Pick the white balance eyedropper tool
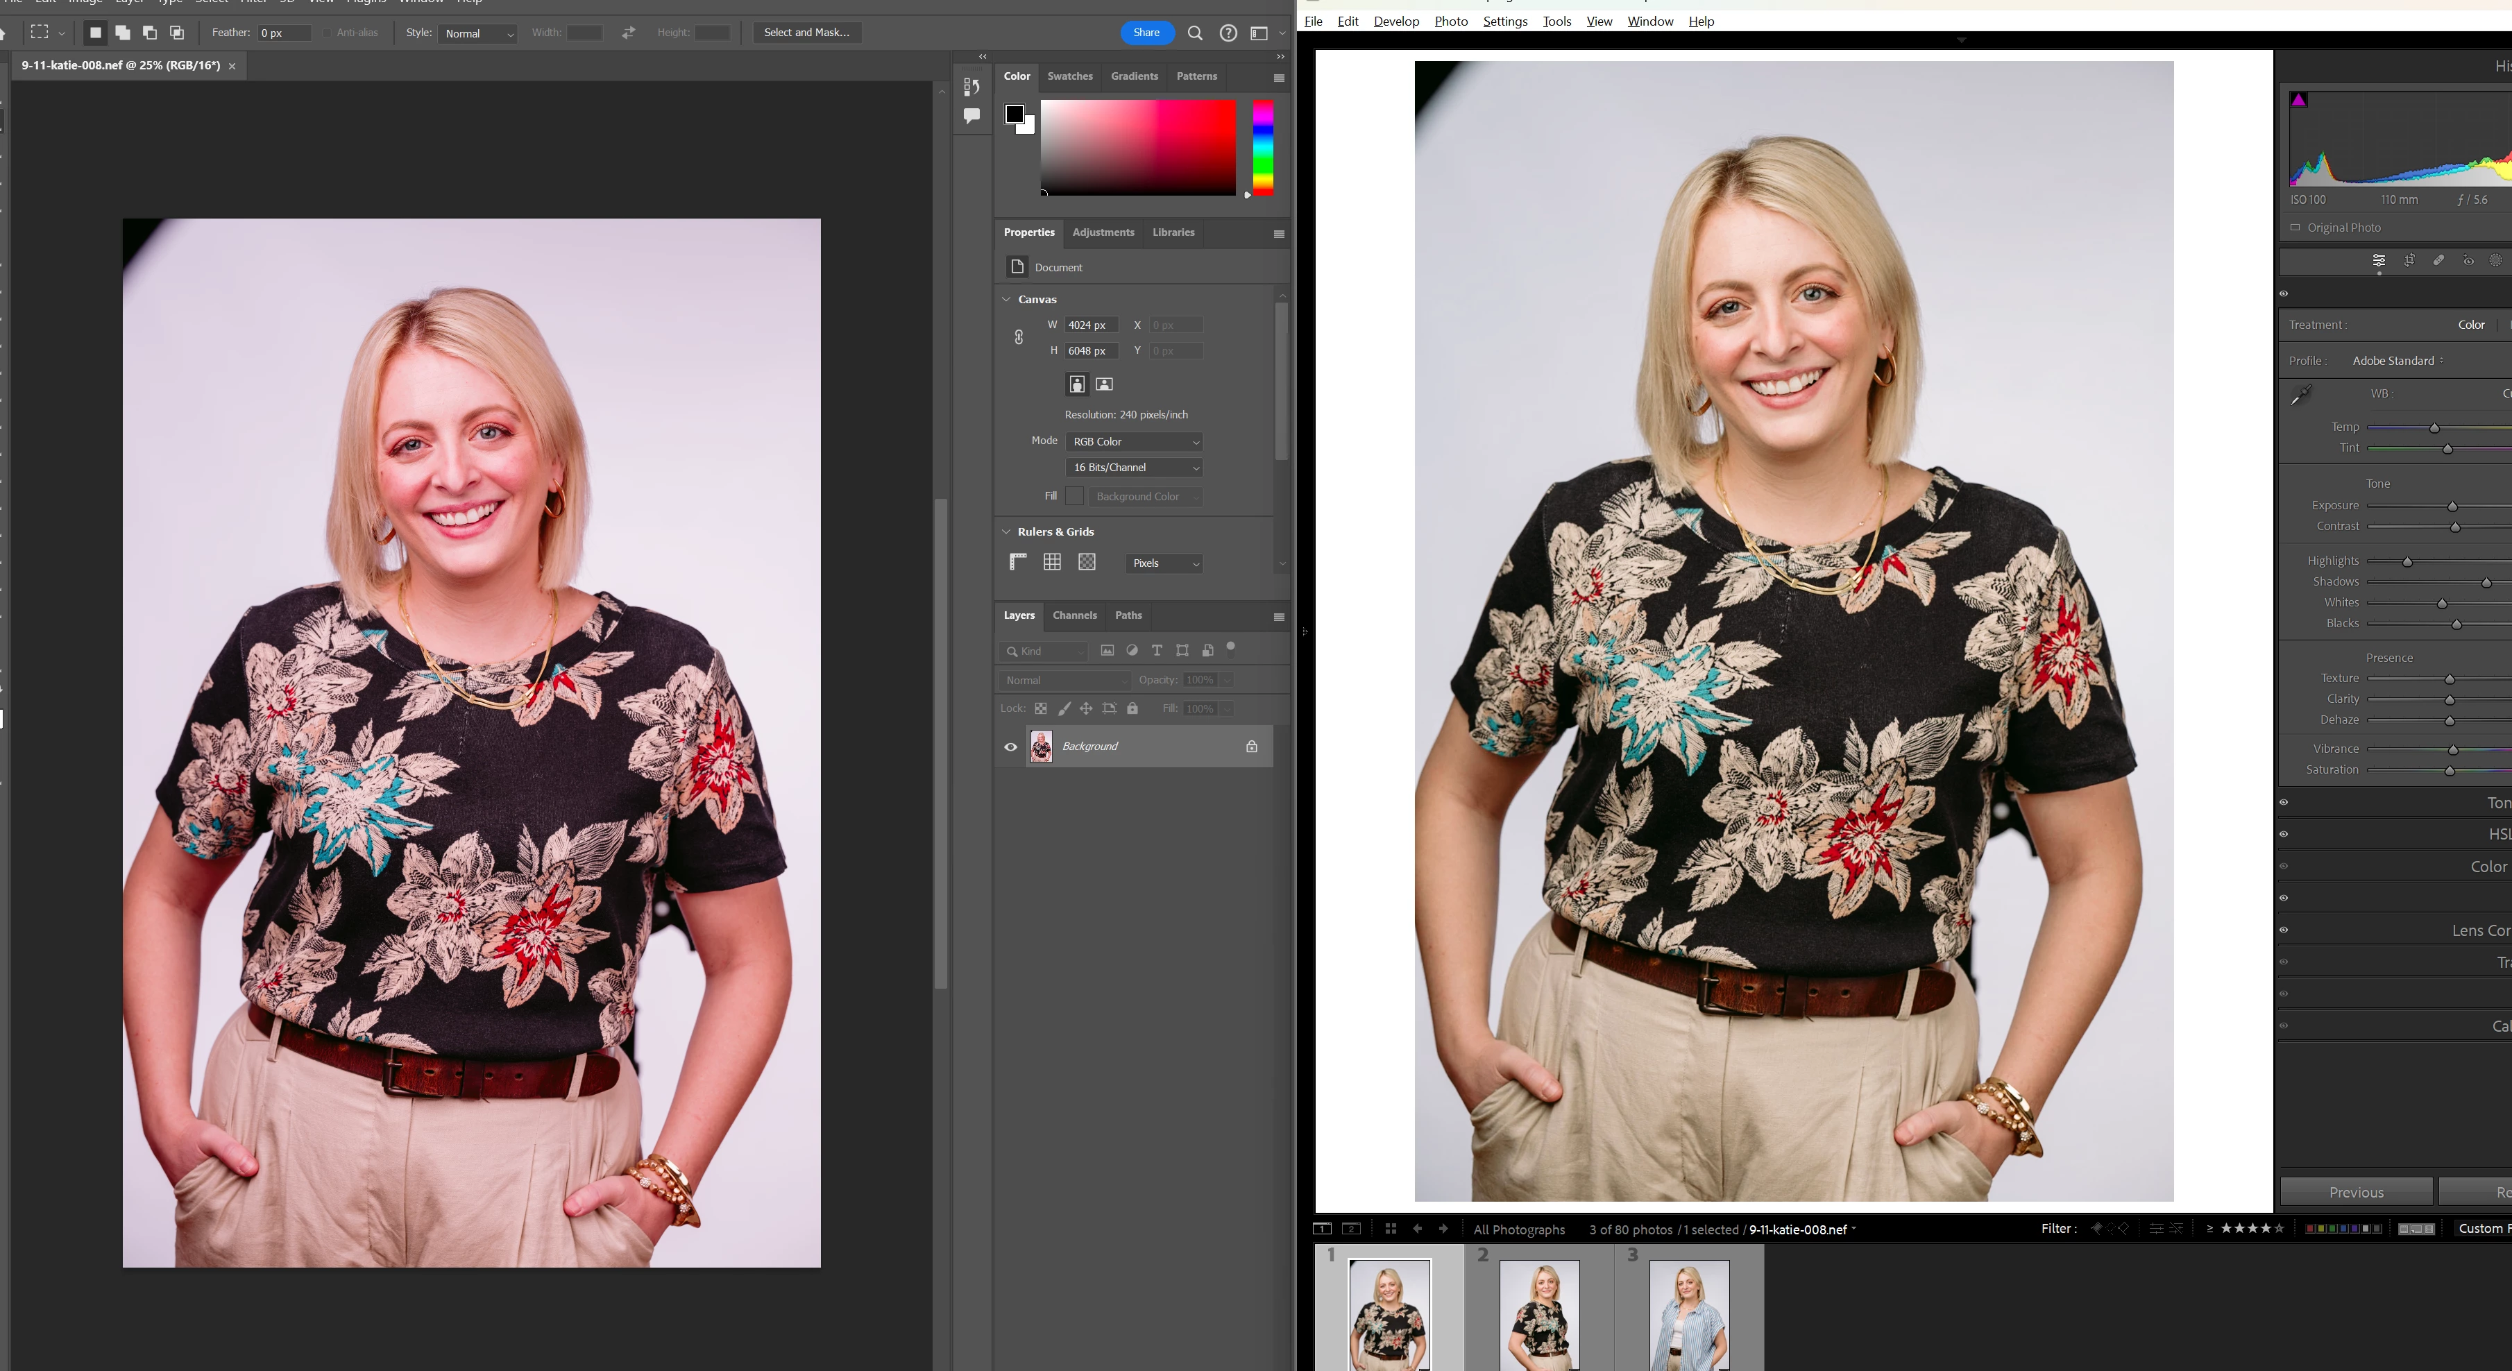Screen dimensions: 2512x1371 click(2301, 395)
